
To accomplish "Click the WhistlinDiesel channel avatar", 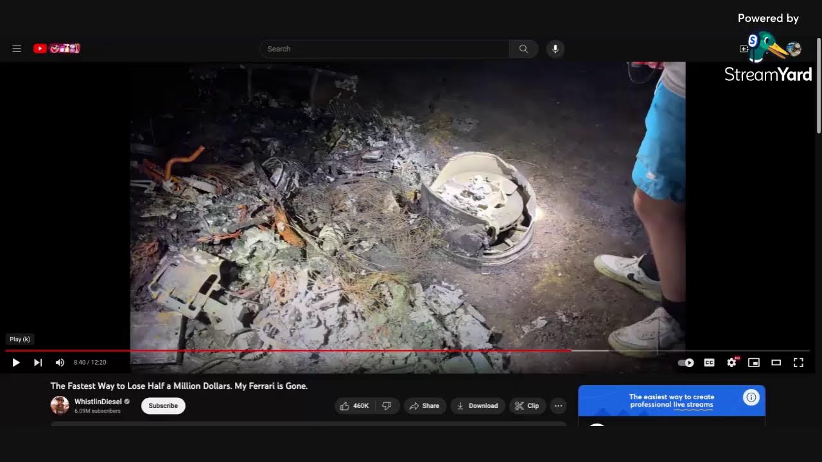I will point(60,406).
